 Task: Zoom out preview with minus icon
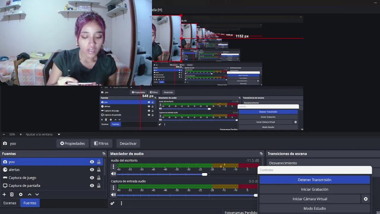coord(4,134)
